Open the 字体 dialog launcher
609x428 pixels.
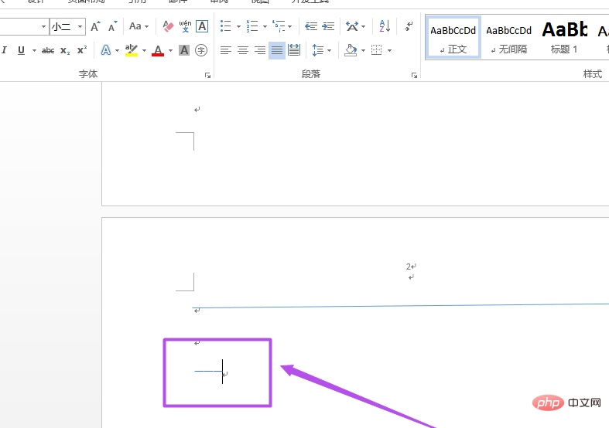coord(207,75)
